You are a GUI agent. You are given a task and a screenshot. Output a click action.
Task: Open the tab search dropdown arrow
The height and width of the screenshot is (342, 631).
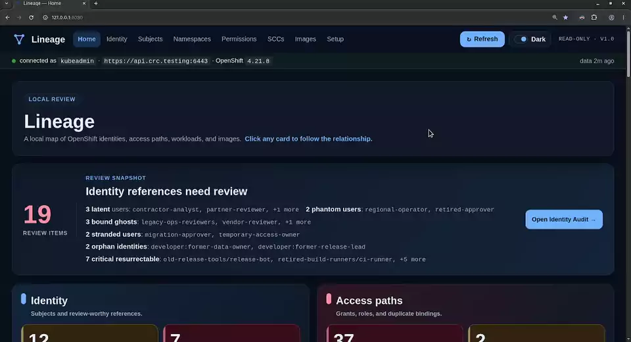pos(6,3)
